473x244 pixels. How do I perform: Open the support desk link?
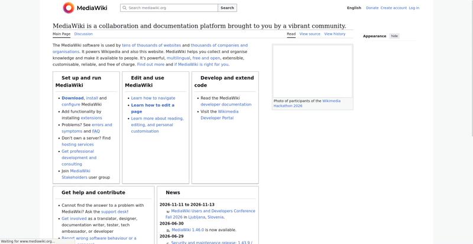point(115,212)
